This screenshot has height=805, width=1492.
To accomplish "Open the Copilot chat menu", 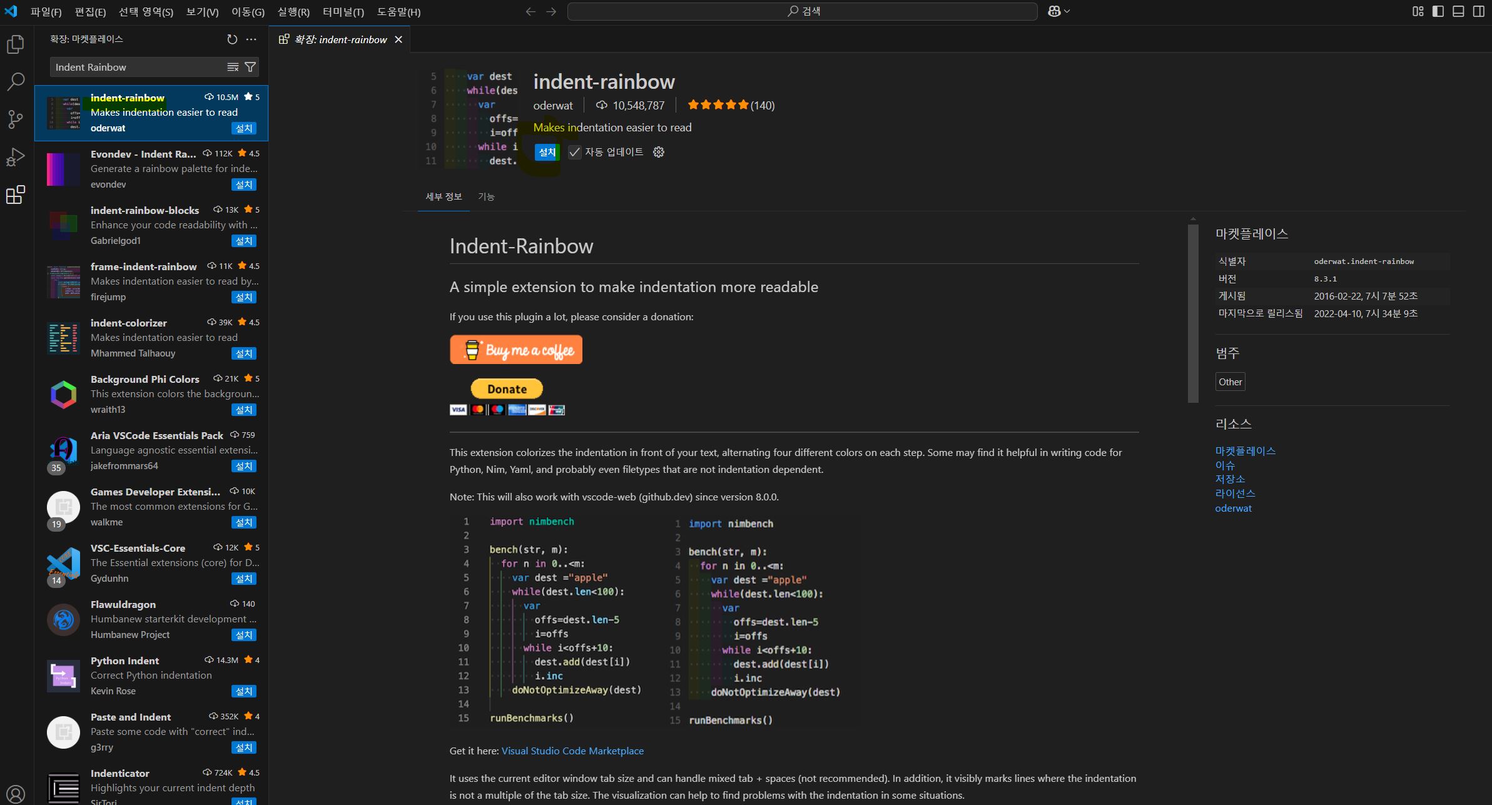I will coord(1058,11).
